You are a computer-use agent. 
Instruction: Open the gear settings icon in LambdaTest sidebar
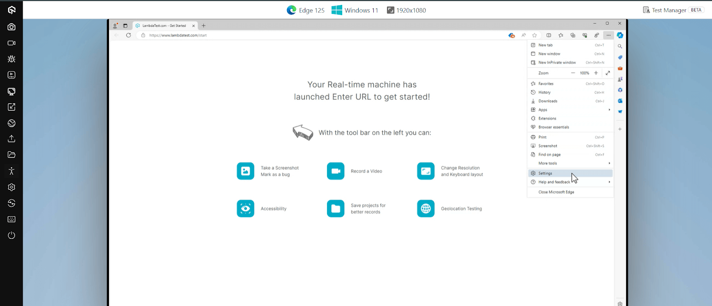(x=12, y=187)
